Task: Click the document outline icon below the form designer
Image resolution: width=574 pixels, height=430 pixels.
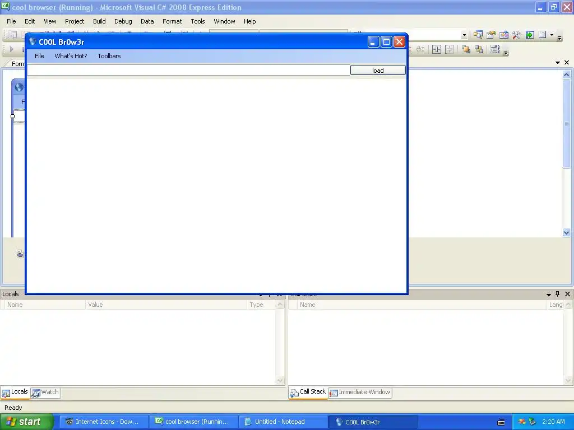Action: click(20, 254)
